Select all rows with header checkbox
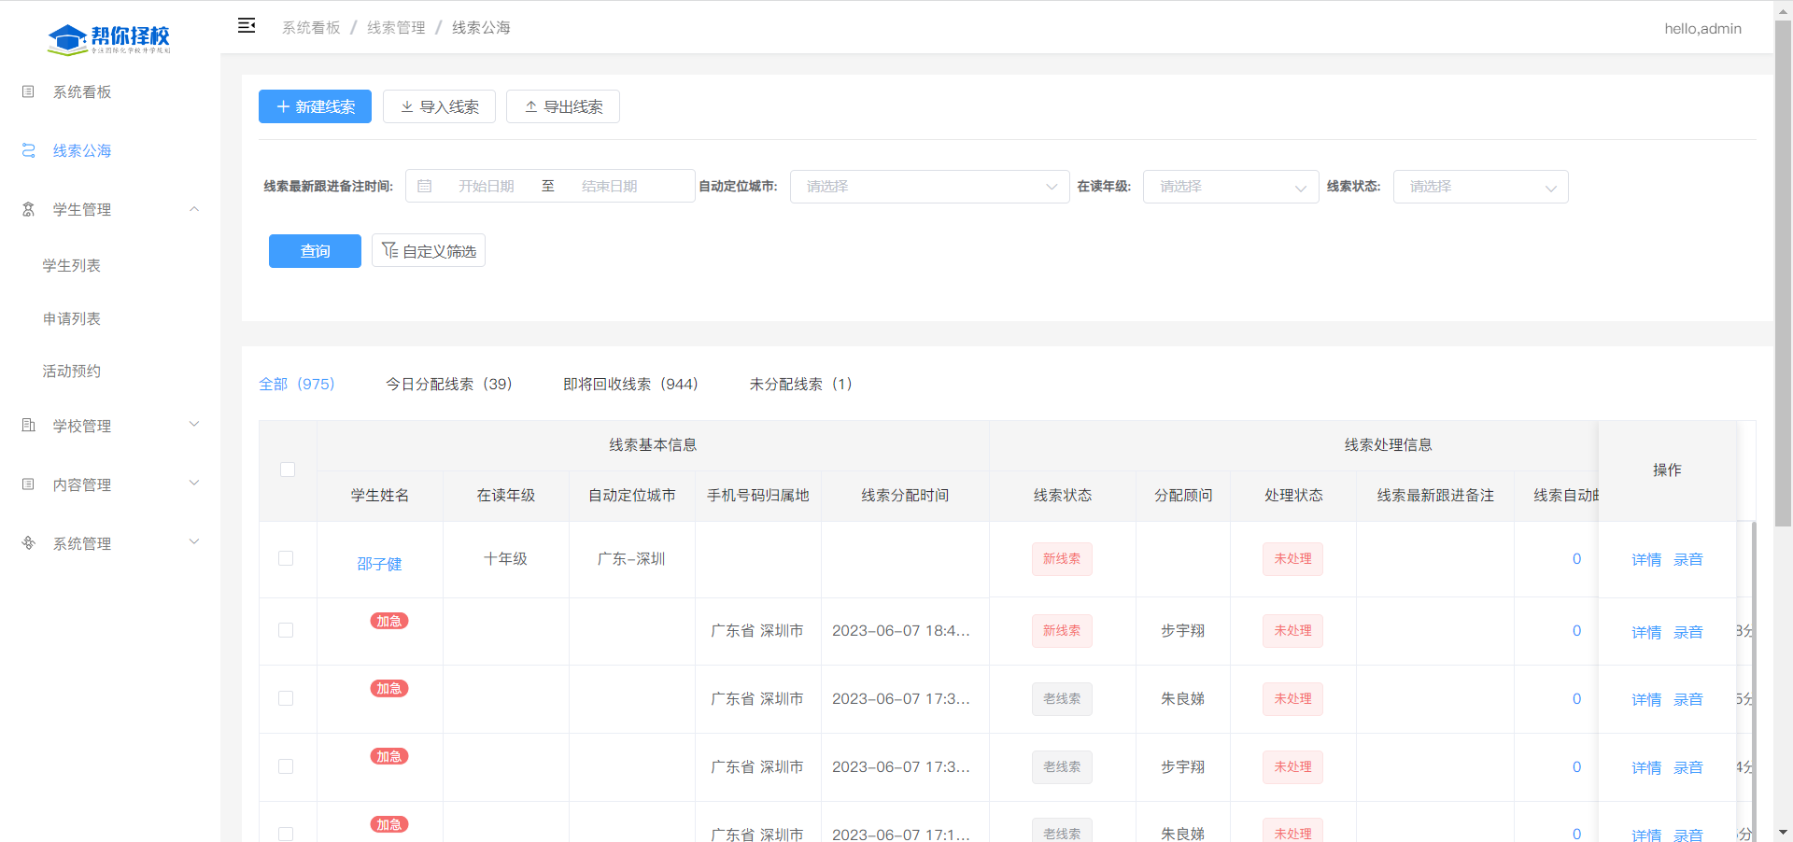Viewport: 1793px width, 842px height. [x=288, y=470]
